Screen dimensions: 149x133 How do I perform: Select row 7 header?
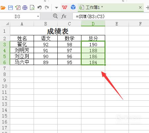5,68
